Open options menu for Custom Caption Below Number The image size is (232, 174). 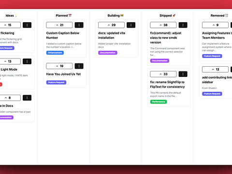[x=79, y=25]
